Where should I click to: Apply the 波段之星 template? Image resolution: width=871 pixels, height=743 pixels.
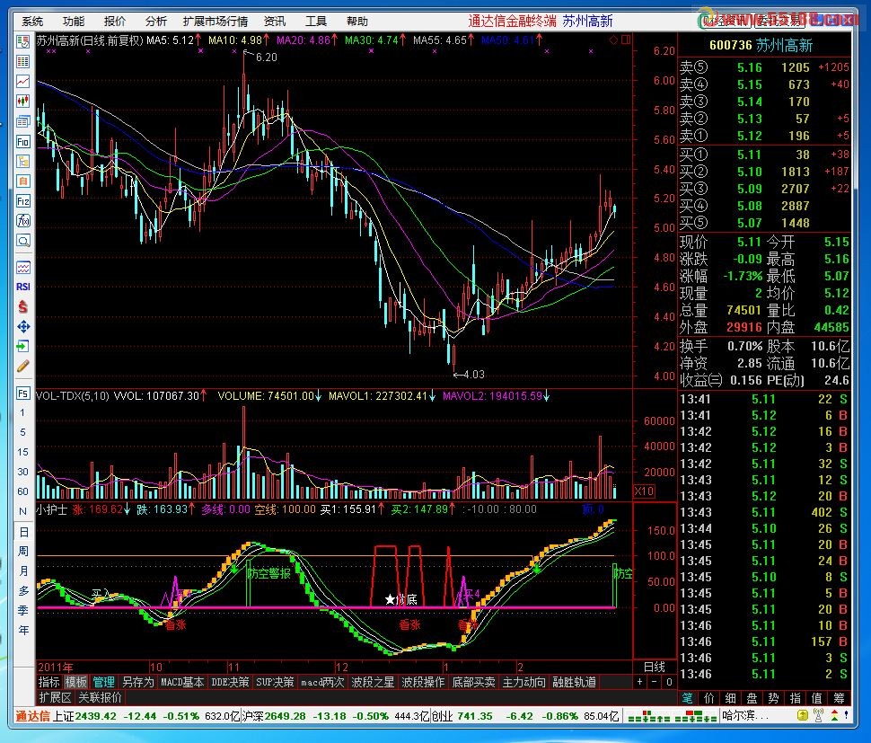point(373,682)
